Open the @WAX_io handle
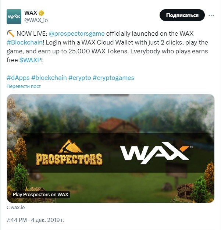Screen dimensions: 221x230 (x=36, y=20)
